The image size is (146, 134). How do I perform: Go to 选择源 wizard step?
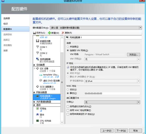pos(7,18)
